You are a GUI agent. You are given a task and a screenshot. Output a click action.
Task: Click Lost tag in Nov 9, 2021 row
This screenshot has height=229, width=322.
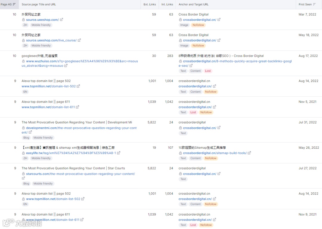pyautogui.click(x=193, y=225)
